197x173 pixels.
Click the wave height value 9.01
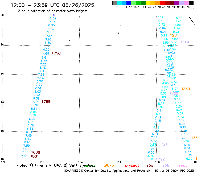coord(54,15)
